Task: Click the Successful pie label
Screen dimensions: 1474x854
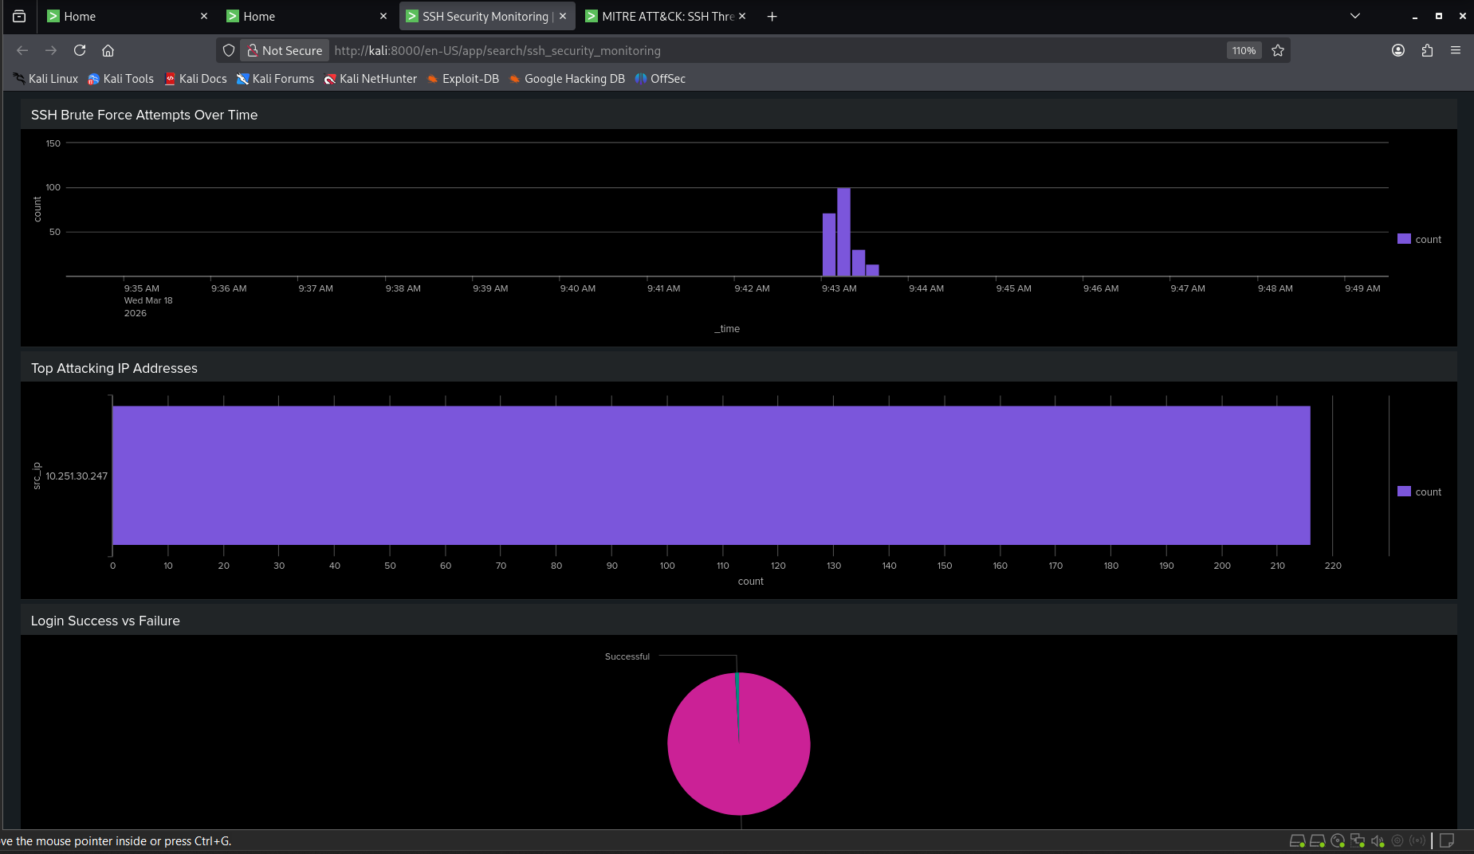Action: pos(627,656)
